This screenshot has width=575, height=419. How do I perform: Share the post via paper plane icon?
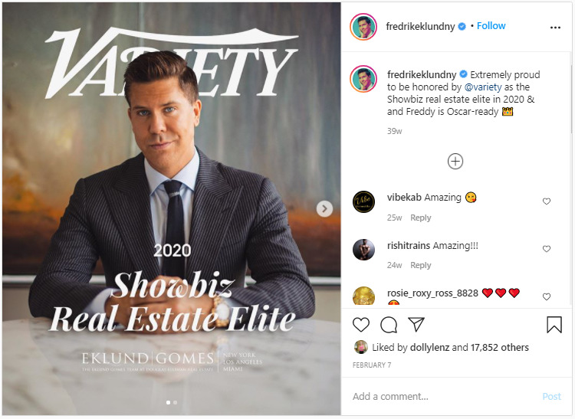416,325
